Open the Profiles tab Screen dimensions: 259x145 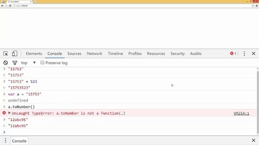[135, 54]
